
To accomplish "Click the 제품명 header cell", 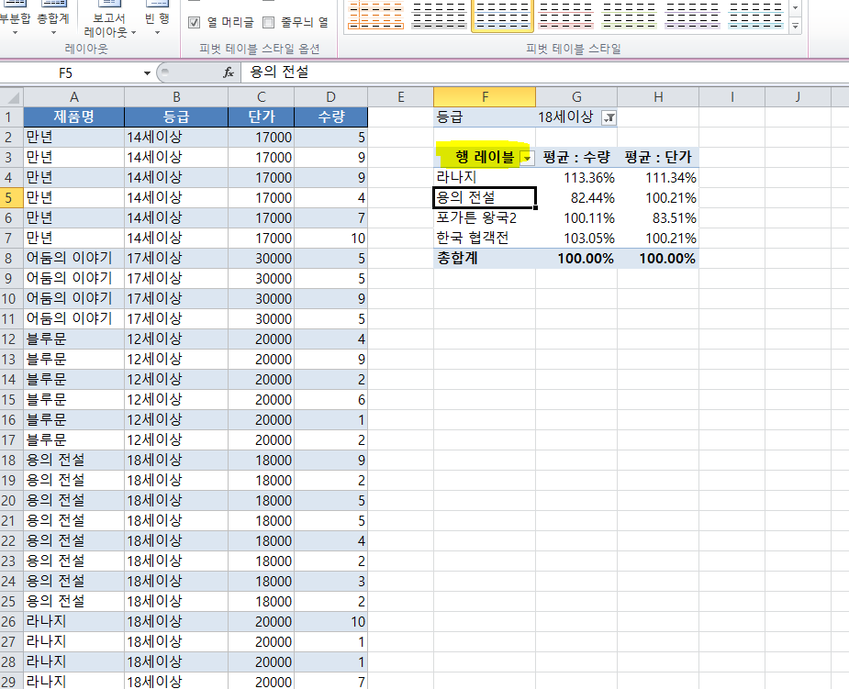I will pyautogui.click(x=73, y=117).
